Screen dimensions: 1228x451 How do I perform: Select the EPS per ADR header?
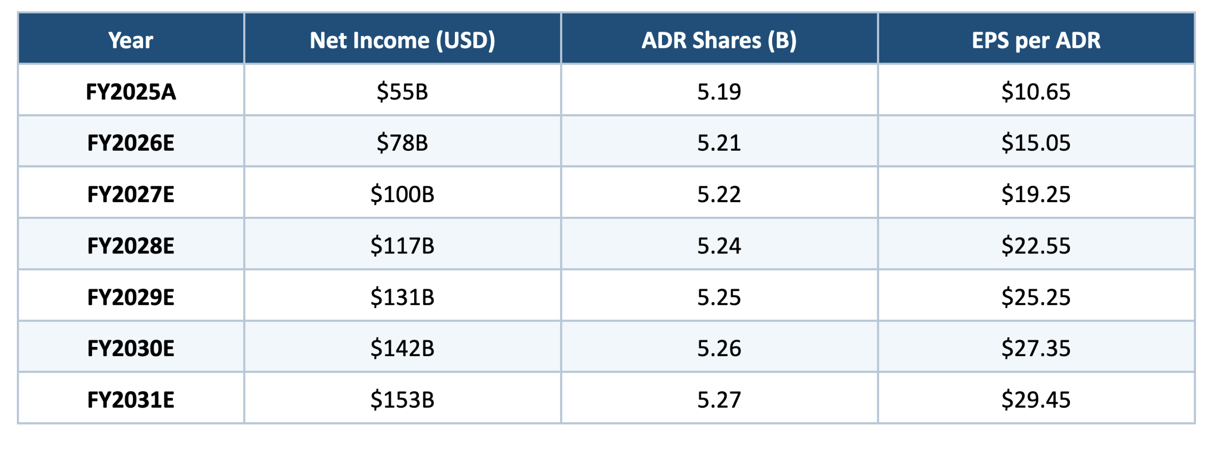pyautogui.click(x=1036, y=40)
